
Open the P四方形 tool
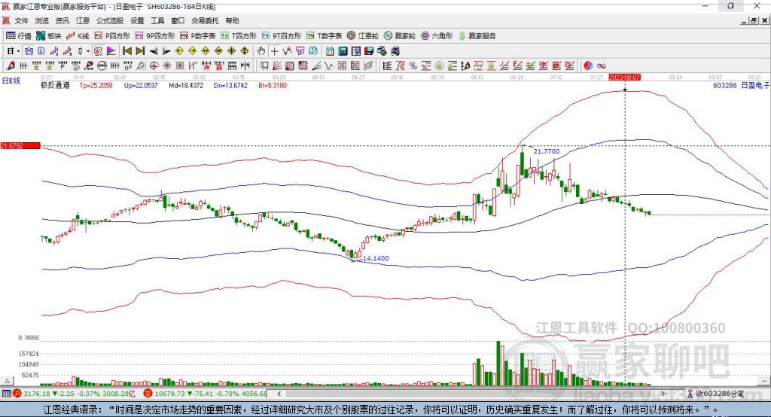coord(112,36)
